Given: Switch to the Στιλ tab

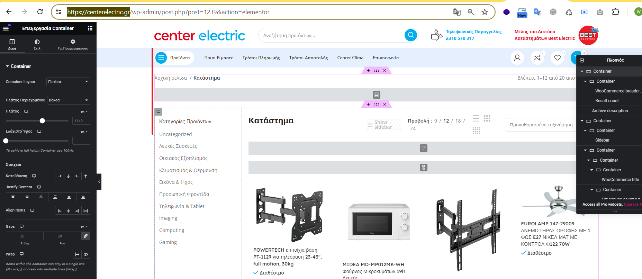Looking at the screenshot, I should coord(37,45).
